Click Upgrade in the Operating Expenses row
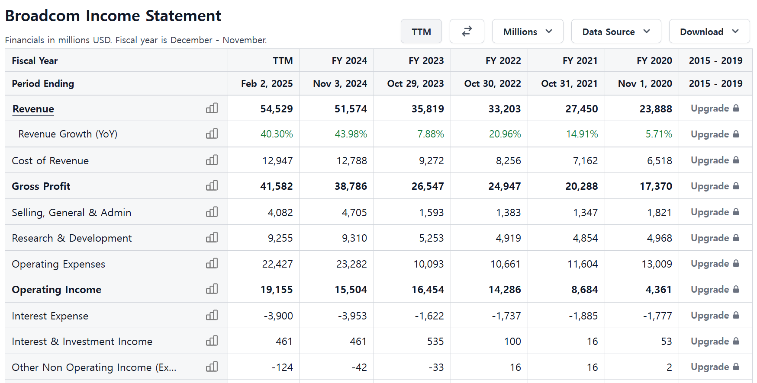Screen dimensions: 757x383 tap(715, 264)
